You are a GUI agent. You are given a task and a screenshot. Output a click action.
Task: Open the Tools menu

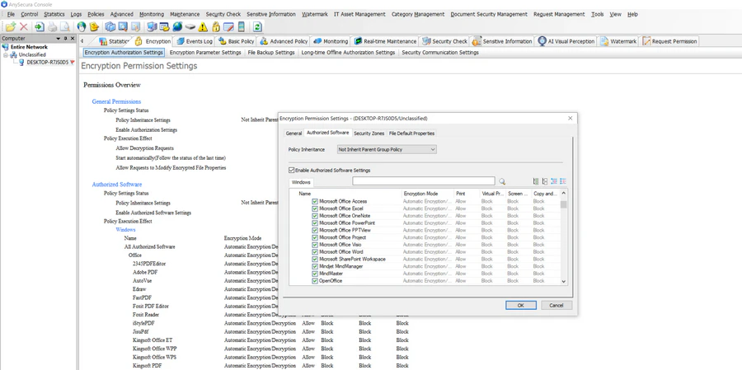coord(597,14)
